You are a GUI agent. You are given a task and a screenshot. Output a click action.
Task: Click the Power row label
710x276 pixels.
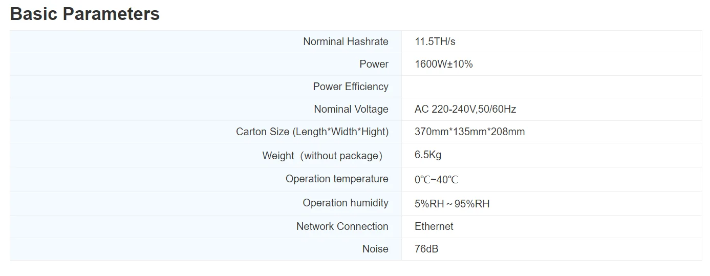(374, 64)
